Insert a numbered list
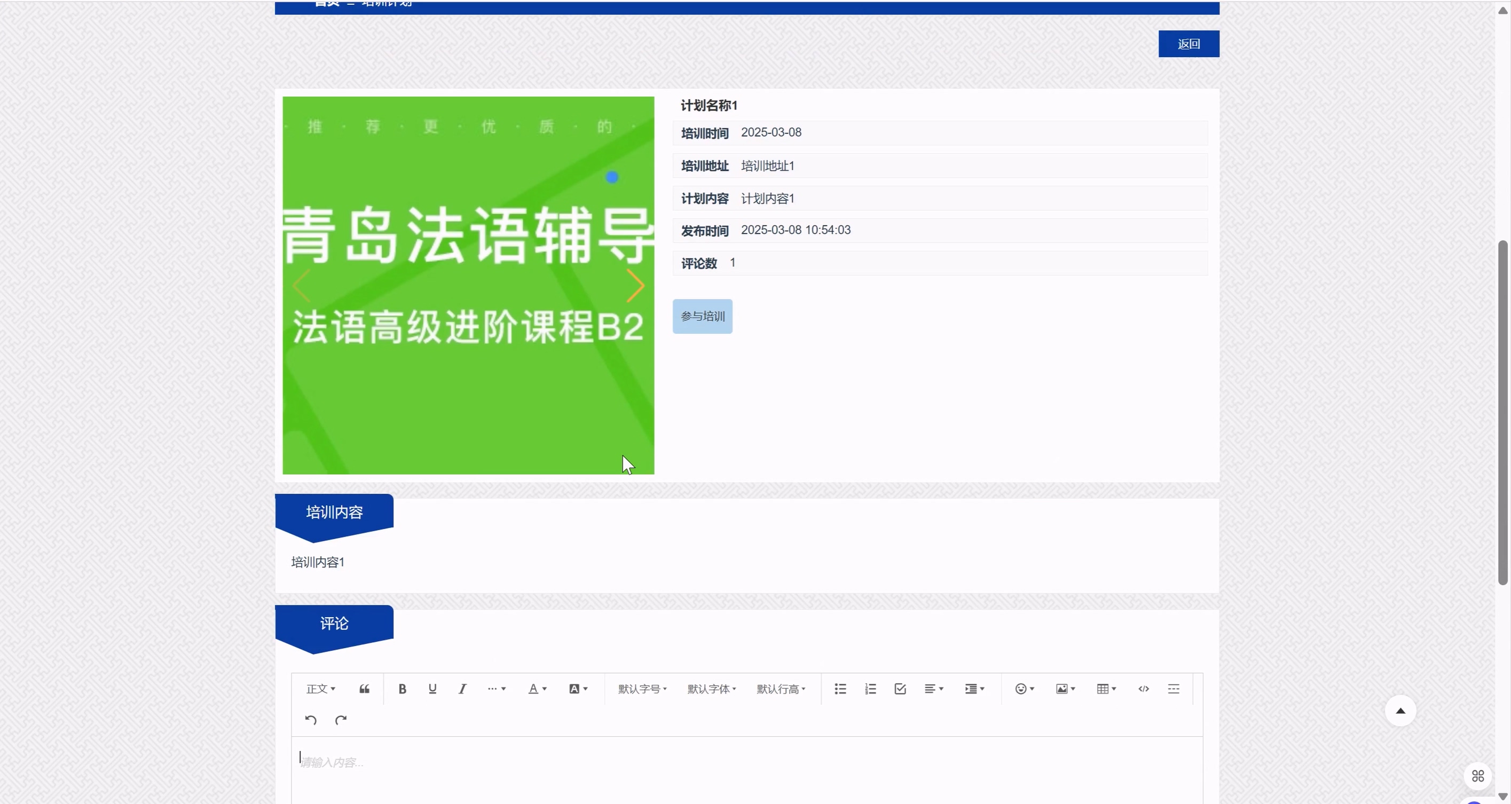This screenshot has height=804, width=1511. point(870,689)
